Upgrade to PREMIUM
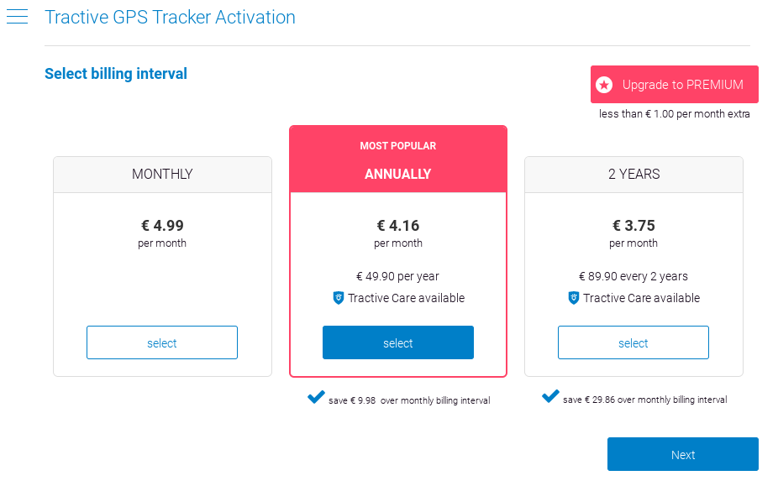778x486 pixels. coord(675,84)
